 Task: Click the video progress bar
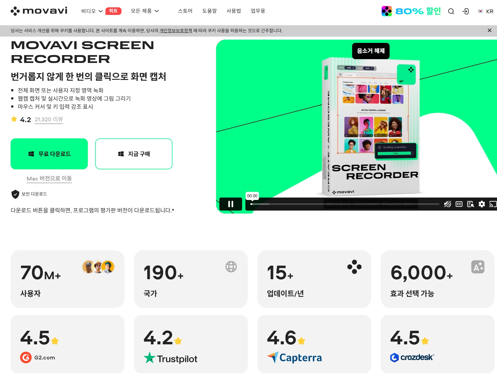click(x=345, y=204)
